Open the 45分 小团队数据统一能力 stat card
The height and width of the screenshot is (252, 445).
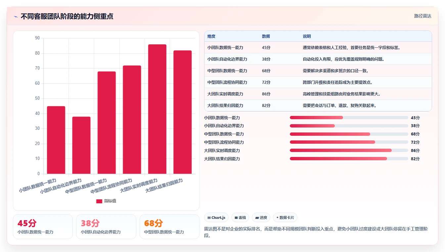43,227
